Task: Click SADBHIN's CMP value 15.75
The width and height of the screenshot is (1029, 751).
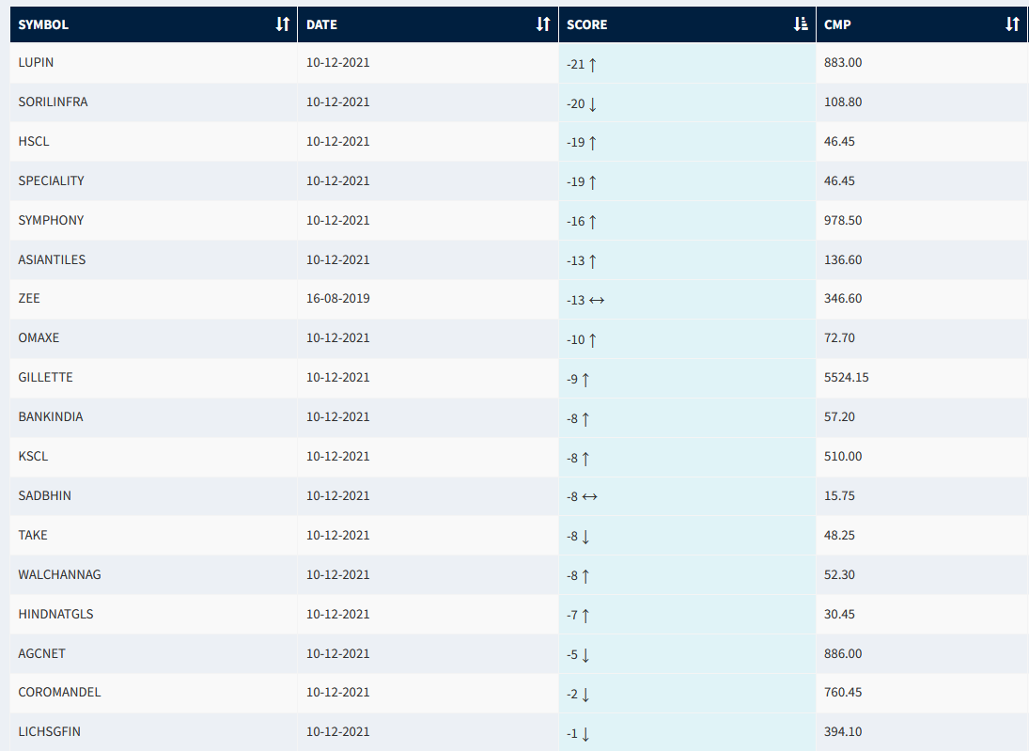Action: (x=839, y=495)
